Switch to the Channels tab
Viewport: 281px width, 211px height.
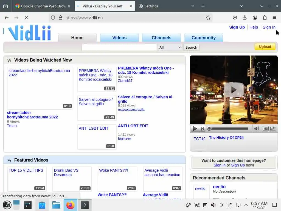[161, 38]
